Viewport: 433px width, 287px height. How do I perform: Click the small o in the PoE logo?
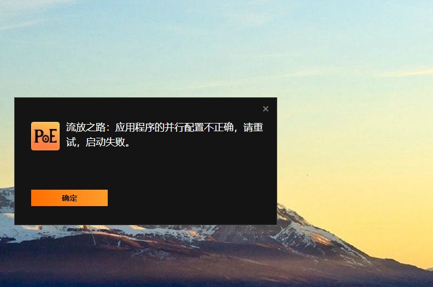pos(45,139)
